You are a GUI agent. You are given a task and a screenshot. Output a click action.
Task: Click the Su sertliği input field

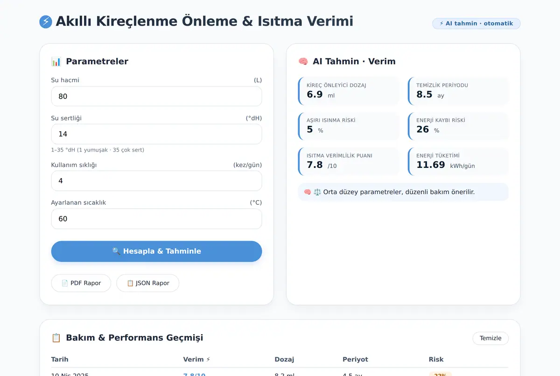click(x=156, y=134)
